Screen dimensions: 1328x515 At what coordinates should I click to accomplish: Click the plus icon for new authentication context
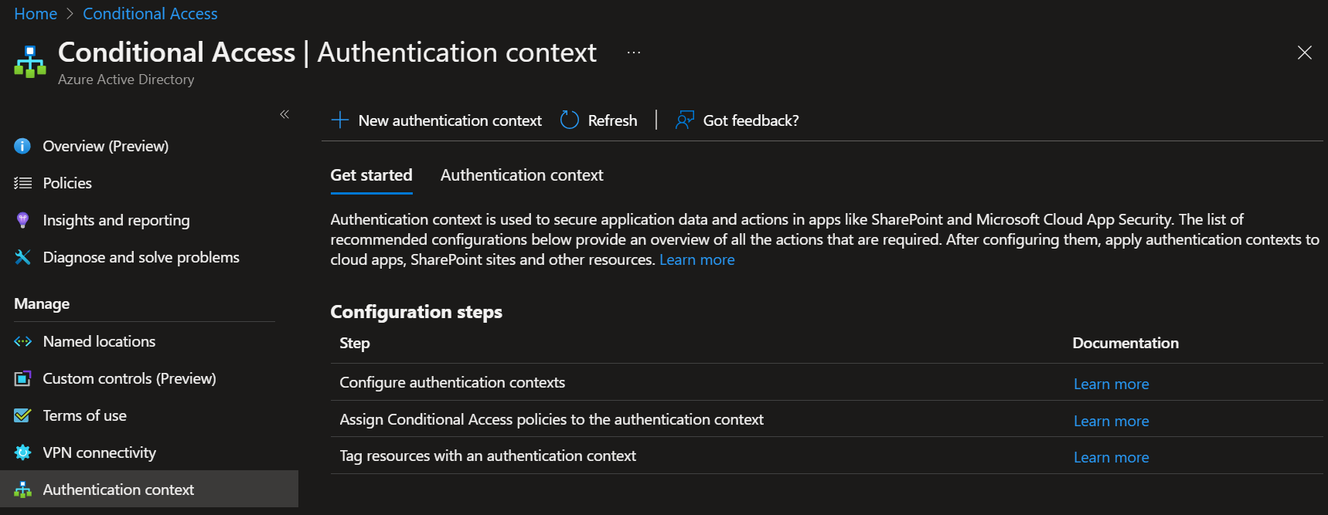[340, 120]
